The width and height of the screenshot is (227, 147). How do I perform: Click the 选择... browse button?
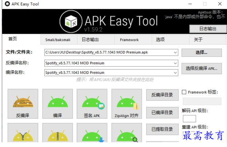click(x=202, y=52)
